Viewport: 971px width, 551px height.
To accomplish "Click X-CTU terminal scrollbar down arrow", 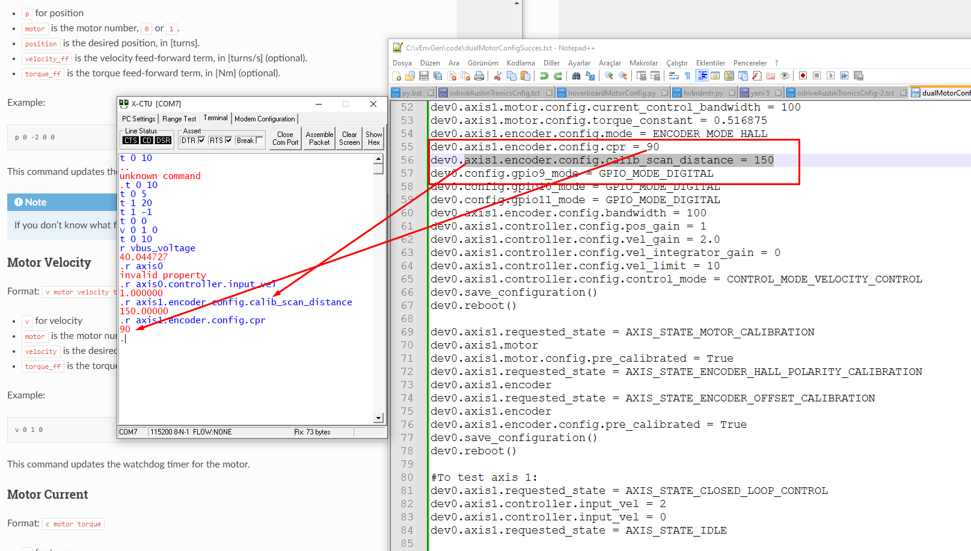I will (x=378, y=418).
